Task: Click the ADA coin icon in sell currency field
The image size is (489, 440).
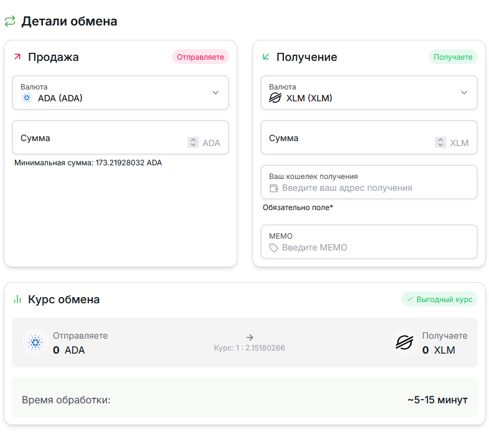Action: (x=26, y=98)
